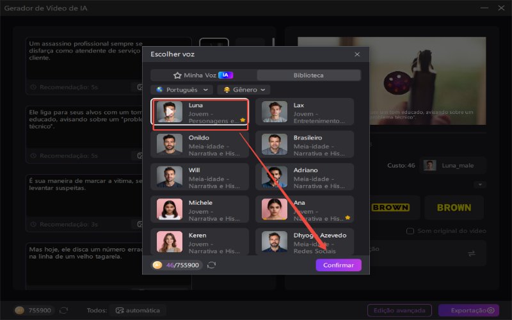Click the star icon on Minha Voz
The height and width of the screenshot is (320, 512).
tap(177, 76)
